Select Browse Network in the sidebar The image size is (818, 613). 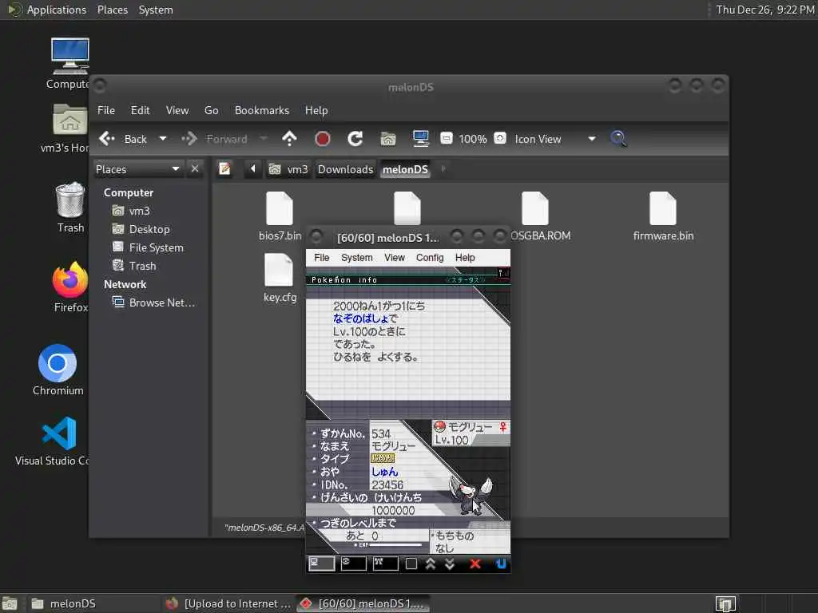pos(154,303)
